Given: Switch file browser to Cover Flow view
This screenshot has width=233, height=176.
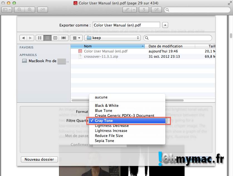Looking at the screenshot, I should click(63, 38).
